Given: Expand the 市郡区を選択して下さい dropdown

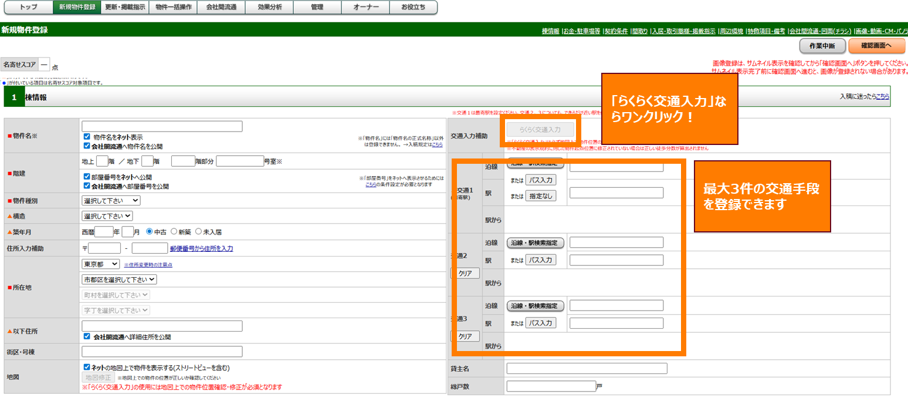Looking at the screenshot, I should [119, 279].
